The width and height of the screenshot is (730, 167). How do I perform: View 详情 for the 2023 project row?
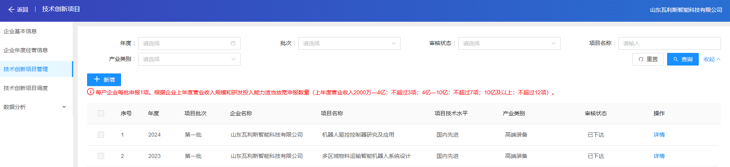[659, 156]
